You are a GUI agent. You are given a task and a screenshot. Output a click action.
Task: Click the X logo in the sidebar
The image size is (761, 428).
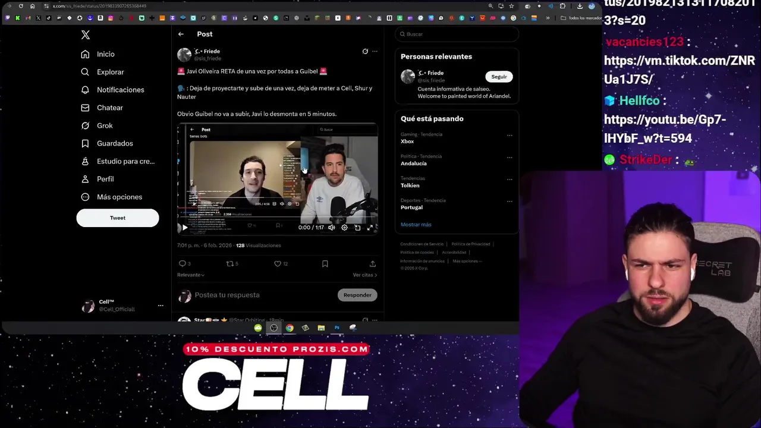(86, 35)
